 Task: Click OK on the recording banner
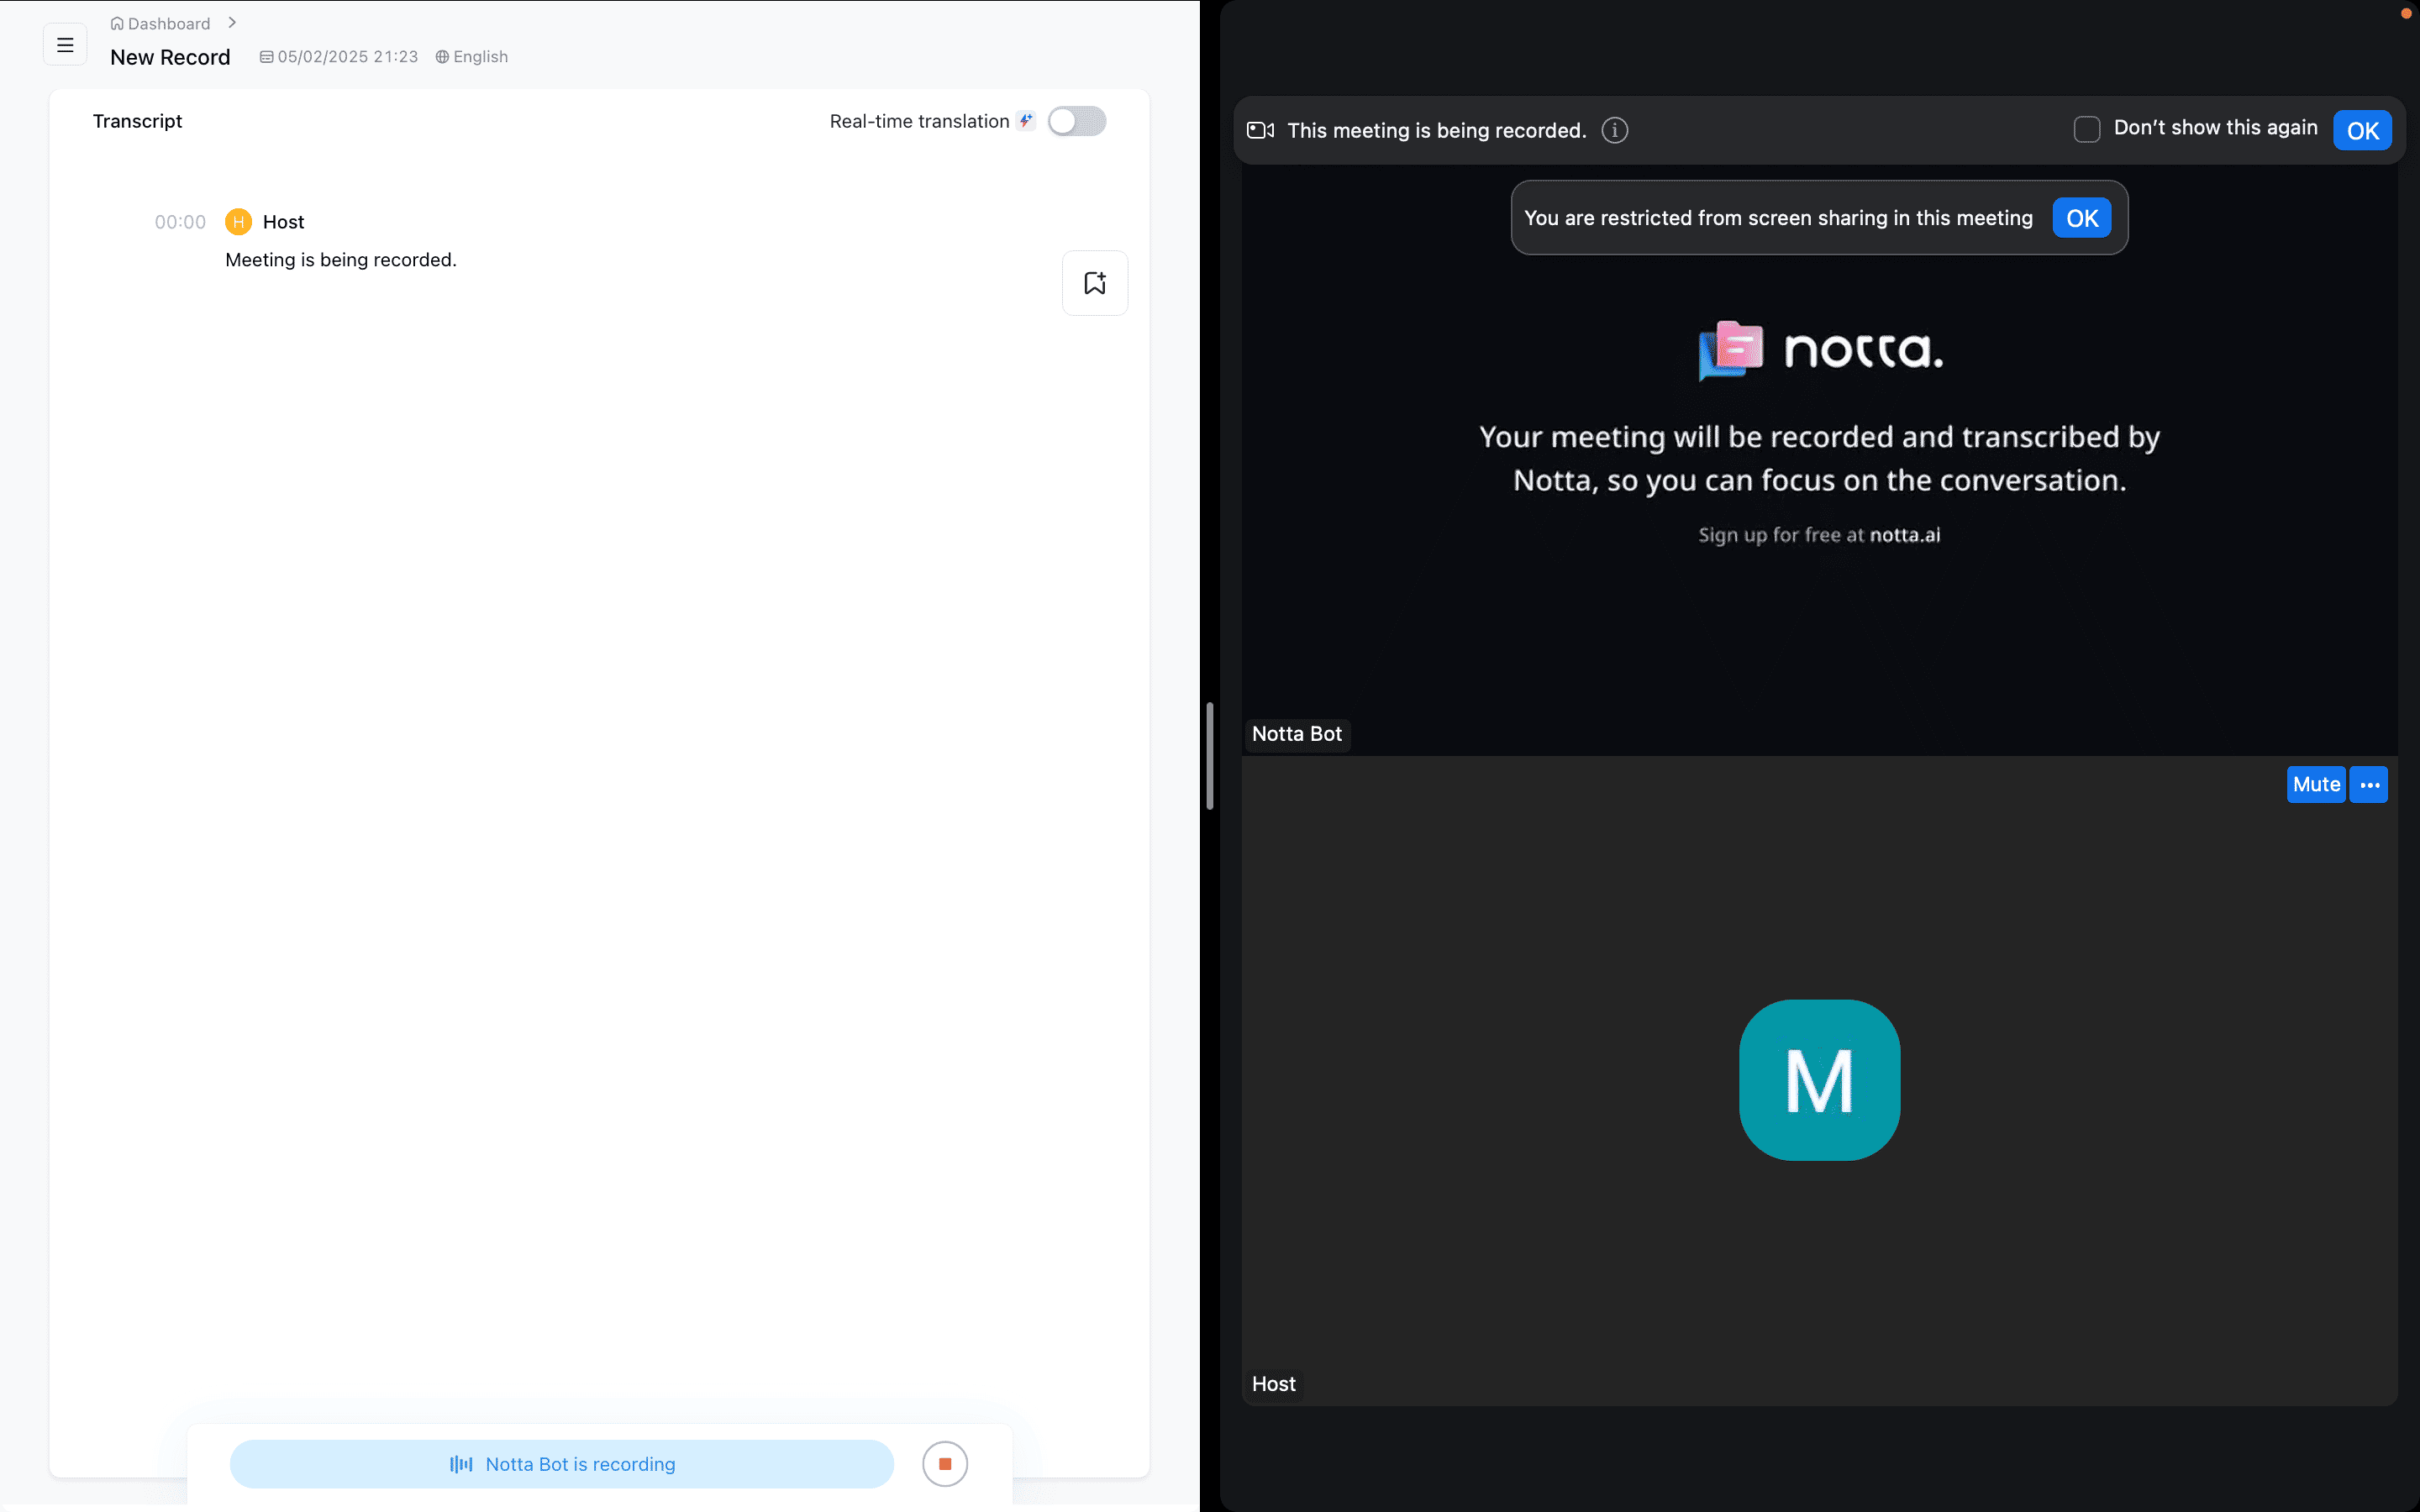[2362, 130]
